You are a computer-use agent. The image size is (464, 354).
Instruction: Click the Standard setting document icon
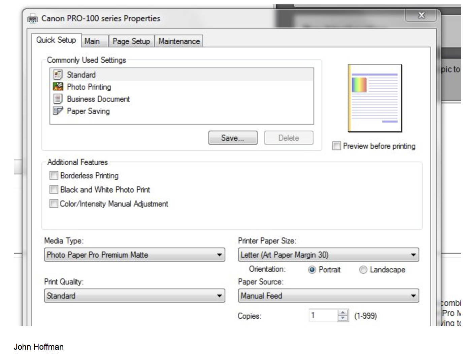[58, 75]
